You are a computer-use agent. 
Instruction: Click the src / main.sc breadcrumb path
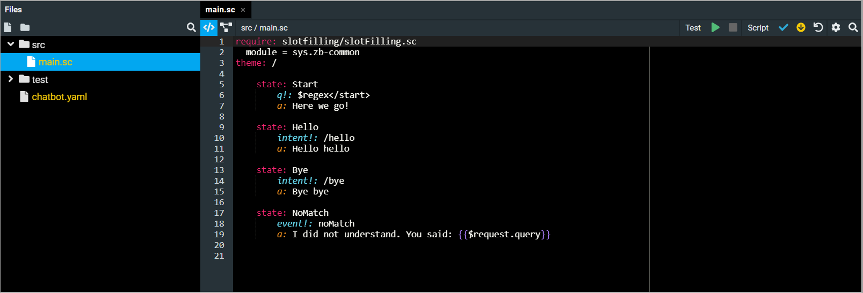pos(264,28)
